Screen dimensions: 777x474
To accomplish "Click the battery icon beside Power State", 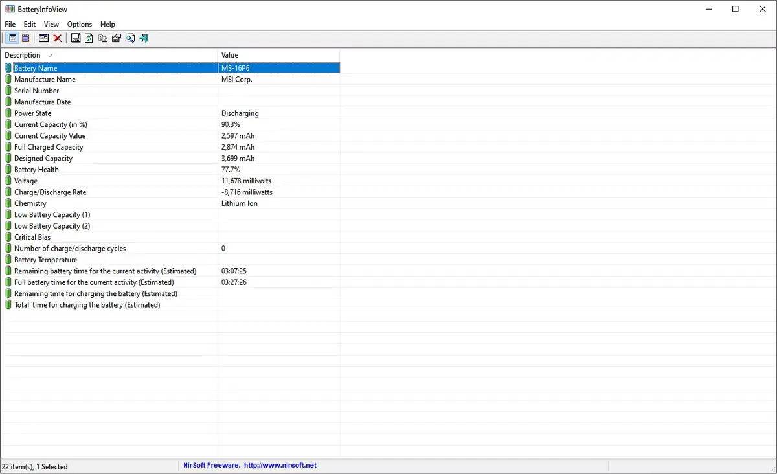I will pyautogui.click(x=8, y=113).
